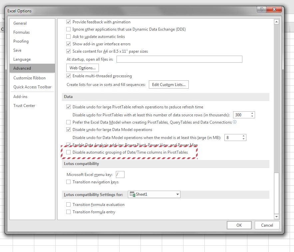Click the Help question mark button
Image resolution: width=294 pixels, height=252 pixels.
tap(261, 10)
